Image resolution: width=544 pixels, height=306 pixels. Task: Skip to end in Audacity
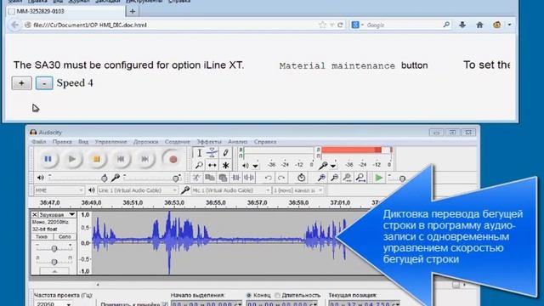[x=145, y=159]
